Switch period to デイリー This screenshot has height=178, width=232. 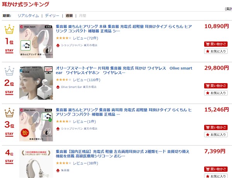pos(52,16)
